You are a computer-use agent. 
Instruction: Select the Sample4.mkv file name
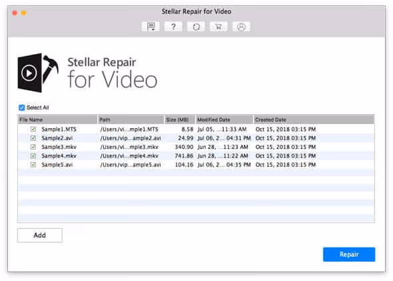coord(59,156)
